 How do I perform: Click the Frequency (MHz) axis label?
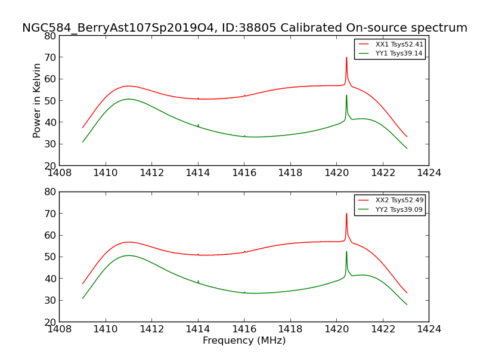tap(244, 340)
